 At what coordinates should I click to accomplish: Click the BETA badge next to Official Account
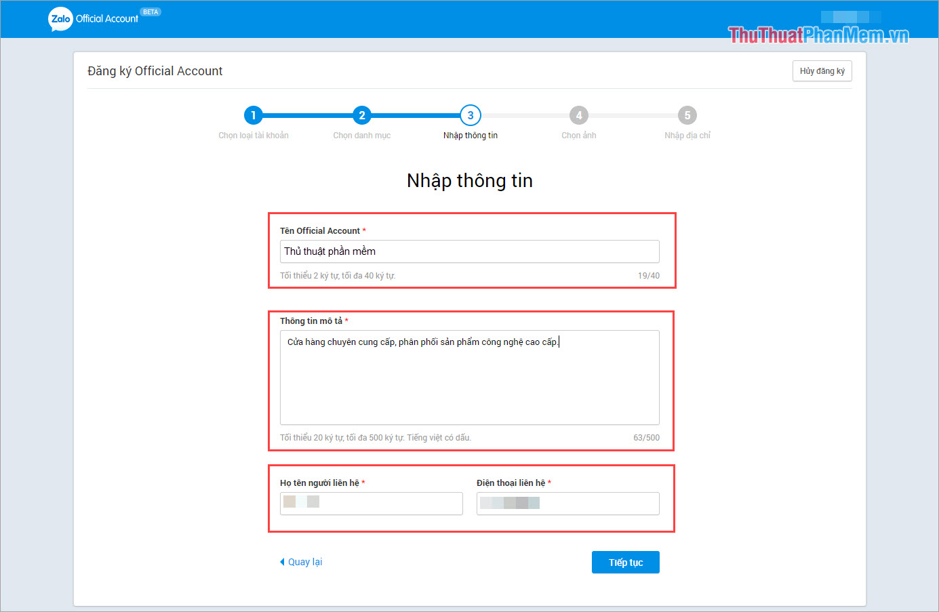[x=151, y=12]
